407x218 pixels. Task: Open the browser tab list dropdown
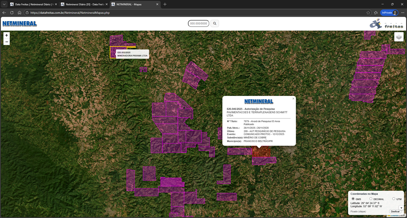coord(4,4)
